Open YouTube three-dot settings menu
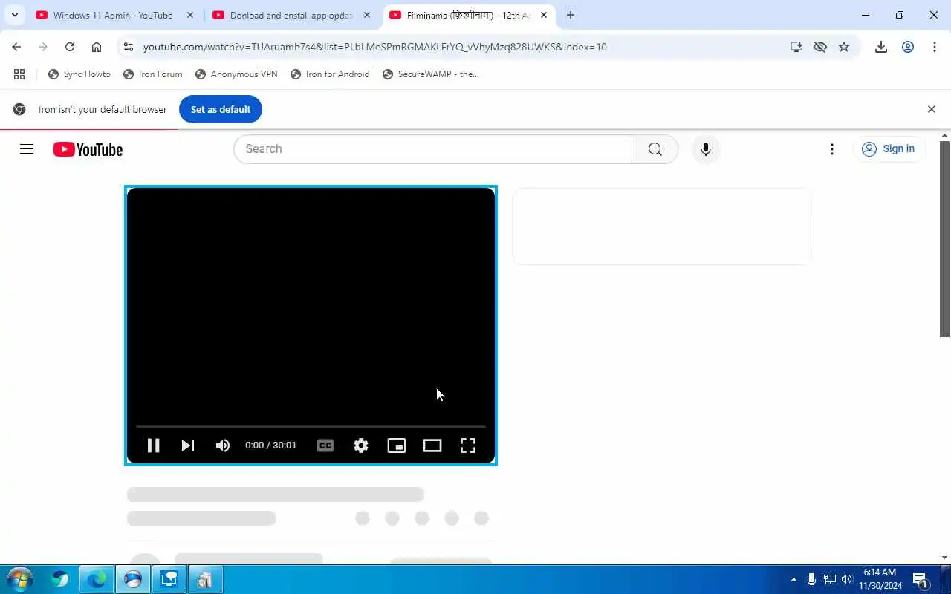951x594 pixels. (x=832, y=149)
